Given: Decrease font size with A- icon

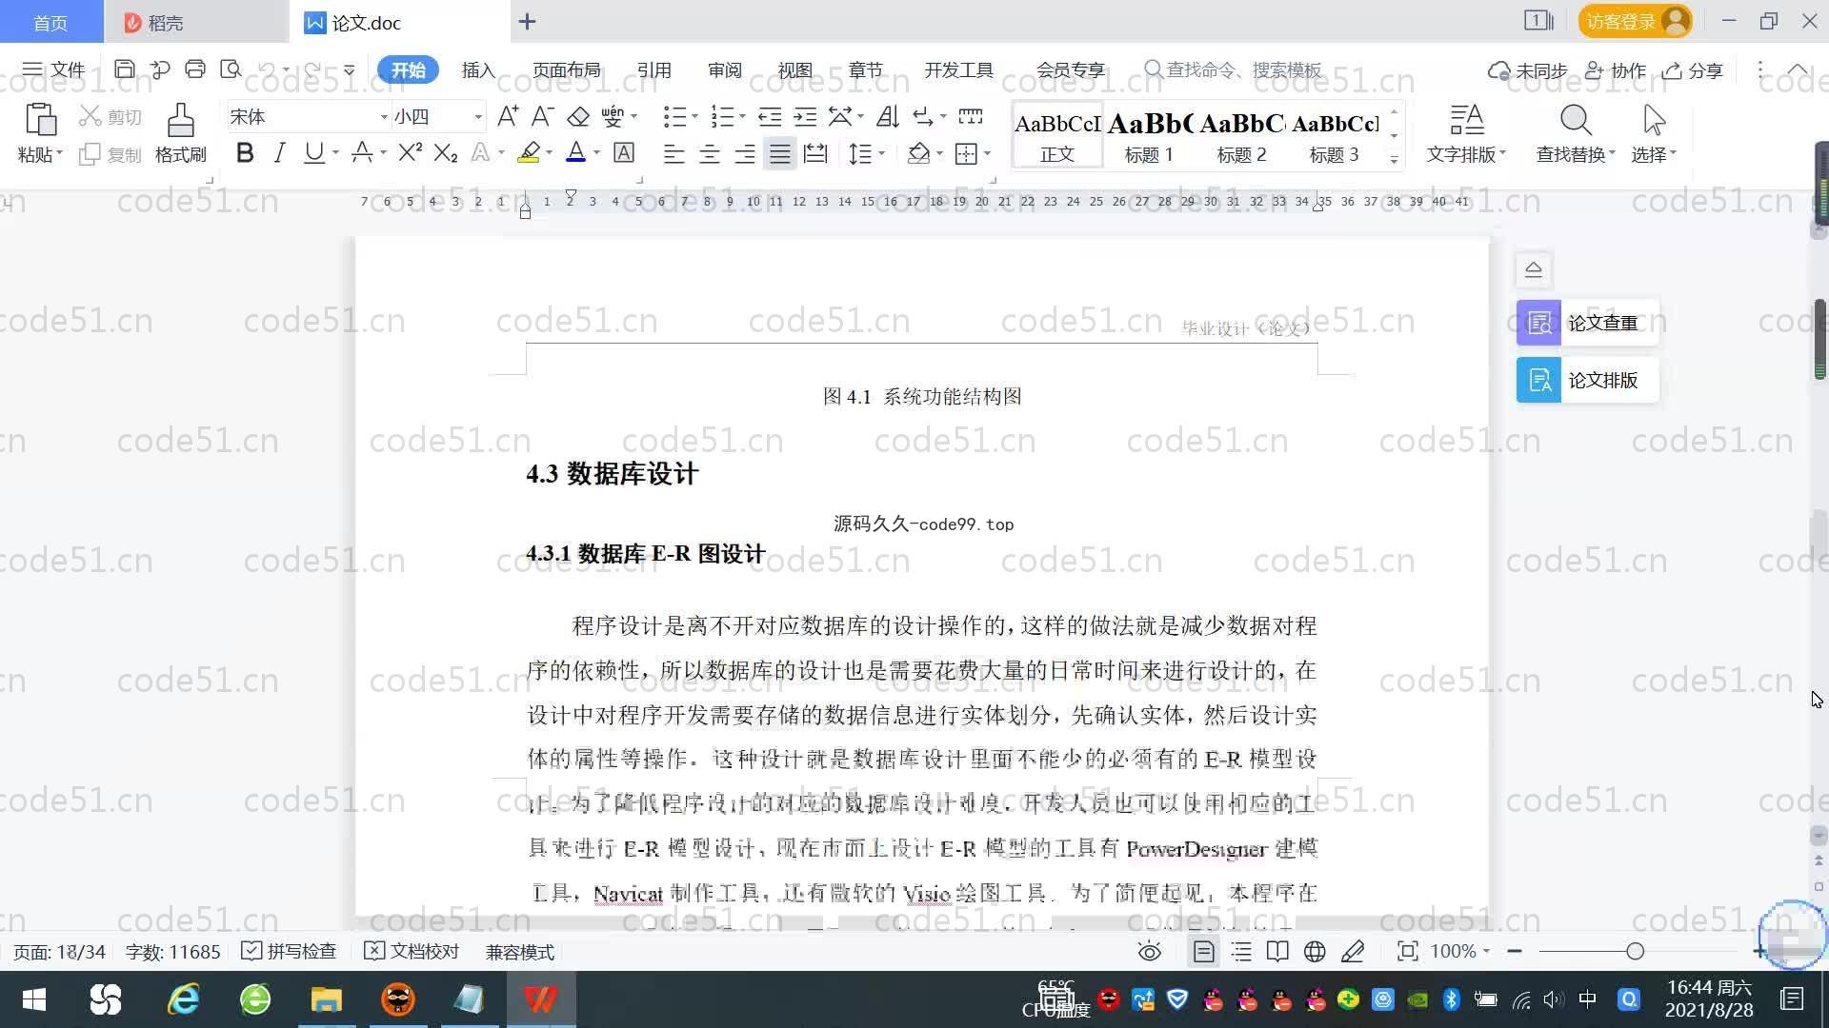Looking at the screenshot, I should 542,117.
